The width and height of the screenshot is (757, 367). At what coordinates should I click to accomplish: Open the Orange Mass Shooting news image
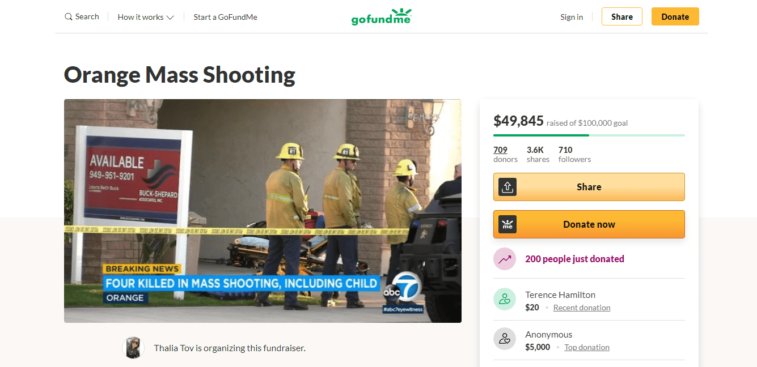coord(263,211)
